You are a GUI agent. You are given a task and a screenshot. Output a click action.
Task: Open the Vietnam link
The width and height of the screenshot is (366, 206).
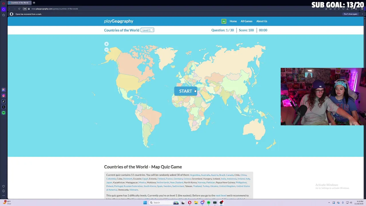click(134, 190)
